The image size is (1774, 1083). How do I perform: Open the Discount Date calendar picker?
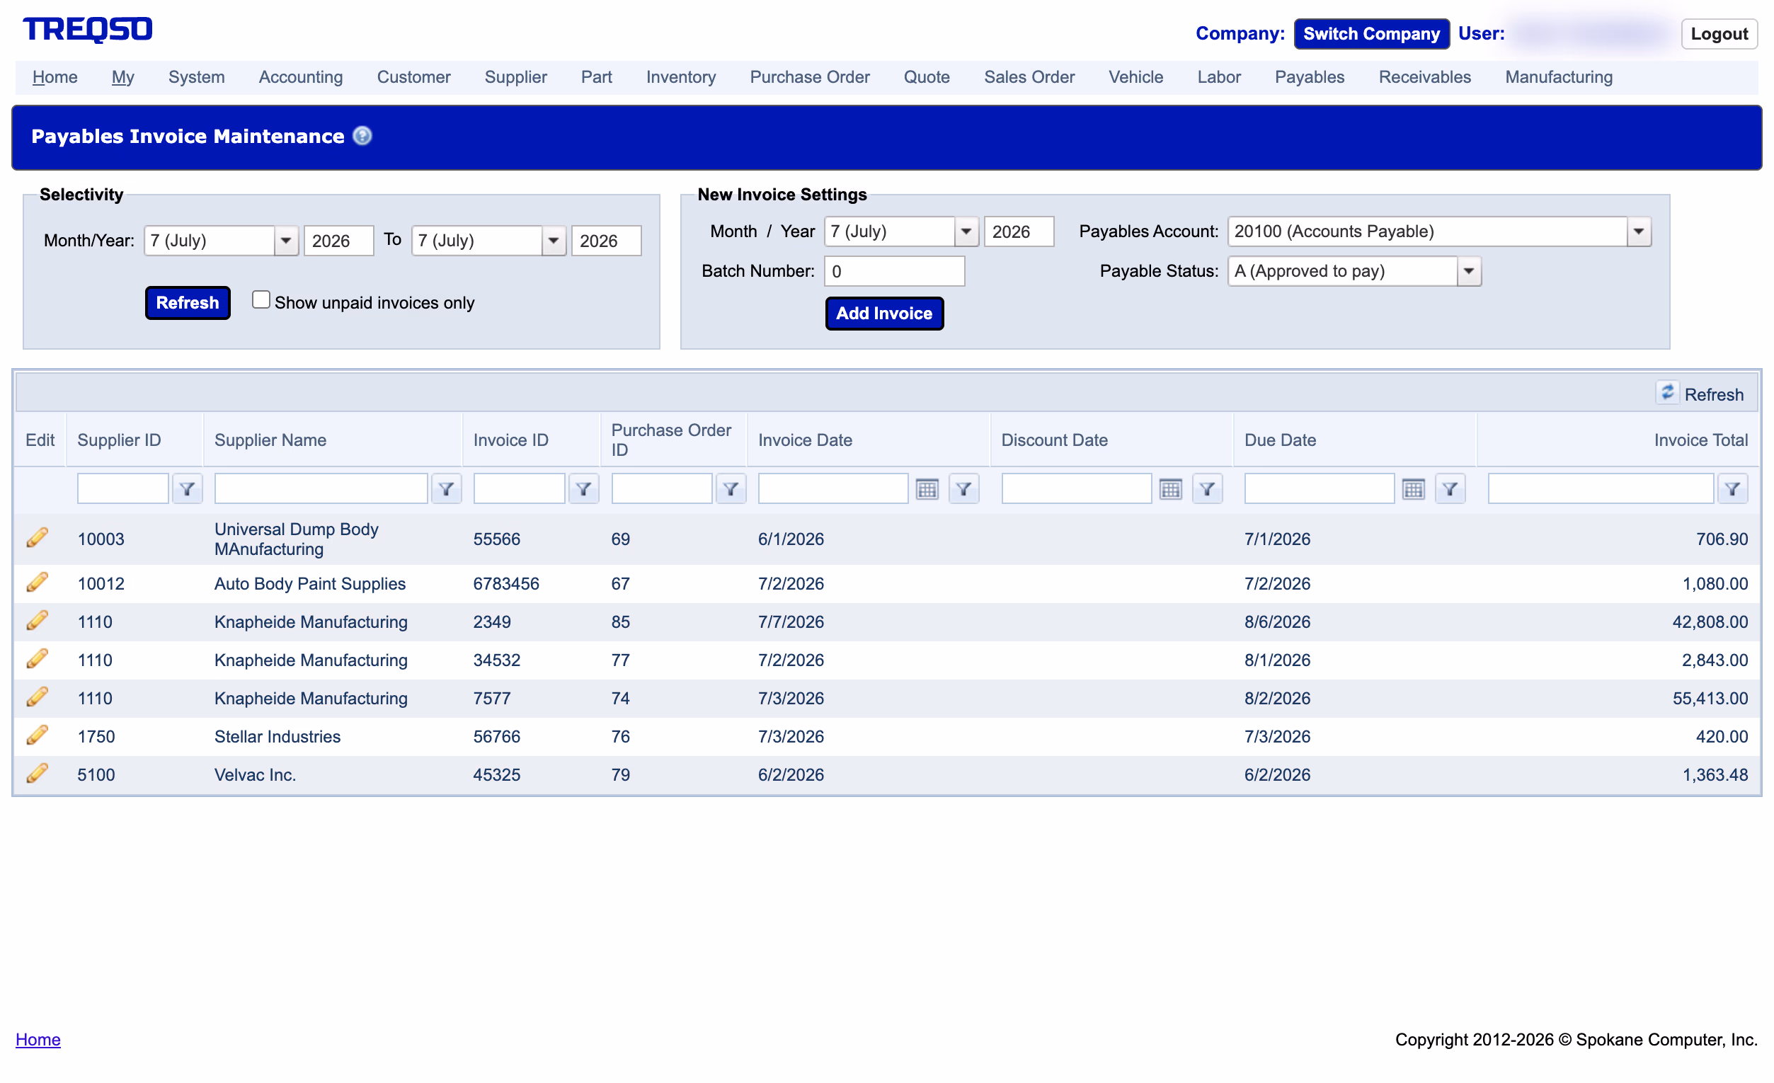[1171, 489]
